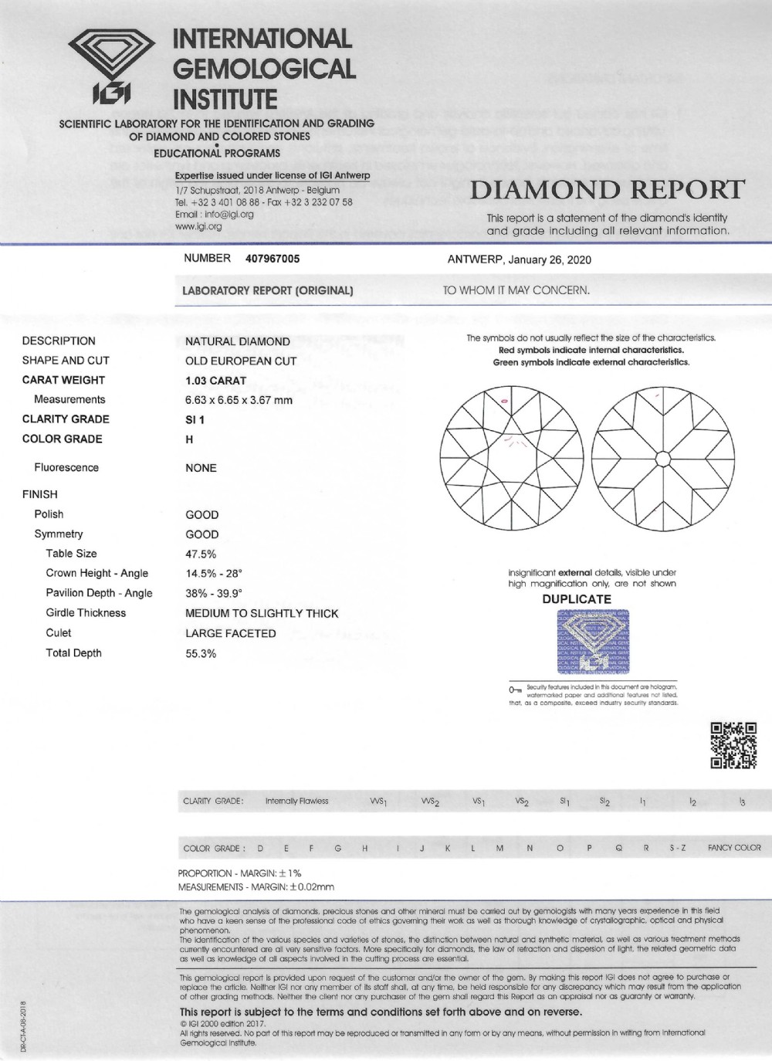Click the Girdle Thickness label
This screenshot has width=772, height=1061.
coord(86,613)
